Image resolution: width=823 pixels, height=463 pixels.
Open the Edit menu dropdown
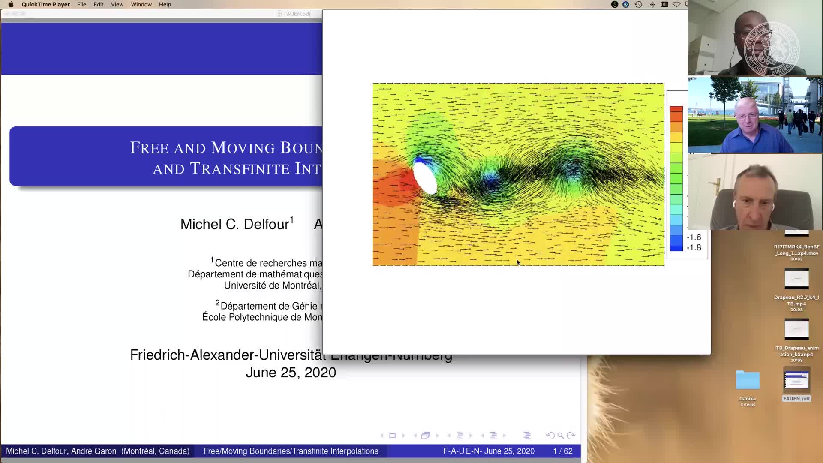98,4
